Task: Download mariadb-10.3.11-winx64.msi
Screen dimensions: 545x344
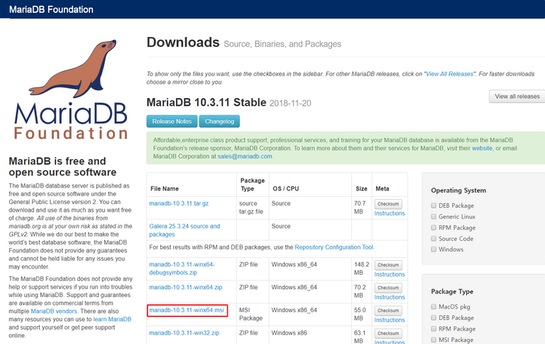Action: (x=187, y=310)
